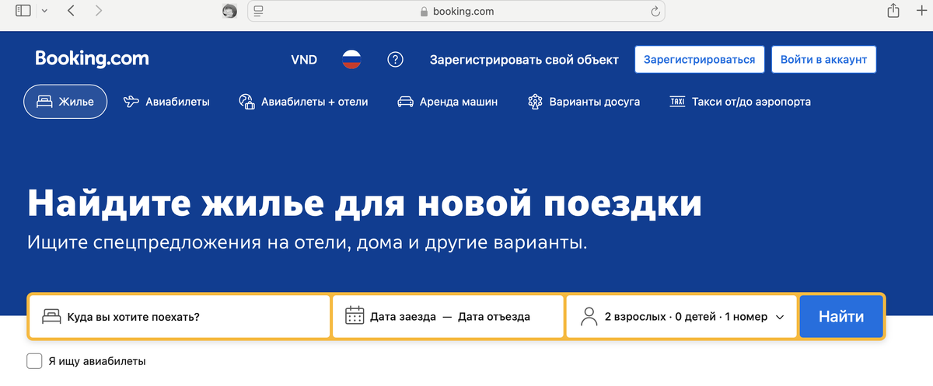The image size is (933, 386).
Task: Open the Russian flag language selector
Action: click(x=352, y=60)
